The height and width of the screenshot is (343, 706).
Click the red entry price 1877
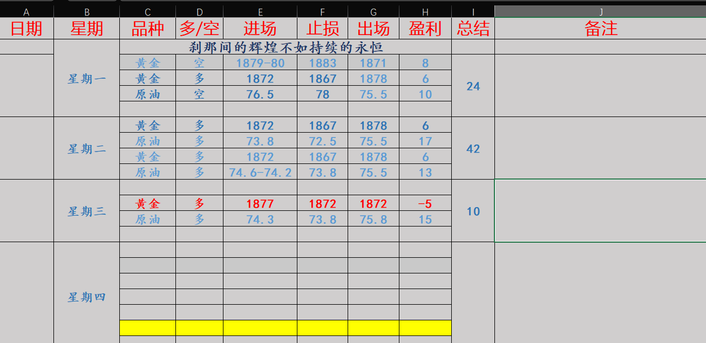coord(260,204)
